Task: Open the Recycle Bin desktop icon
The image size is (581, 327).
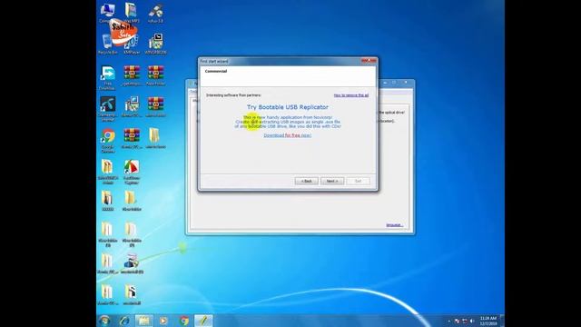Action: click(107, 45)
